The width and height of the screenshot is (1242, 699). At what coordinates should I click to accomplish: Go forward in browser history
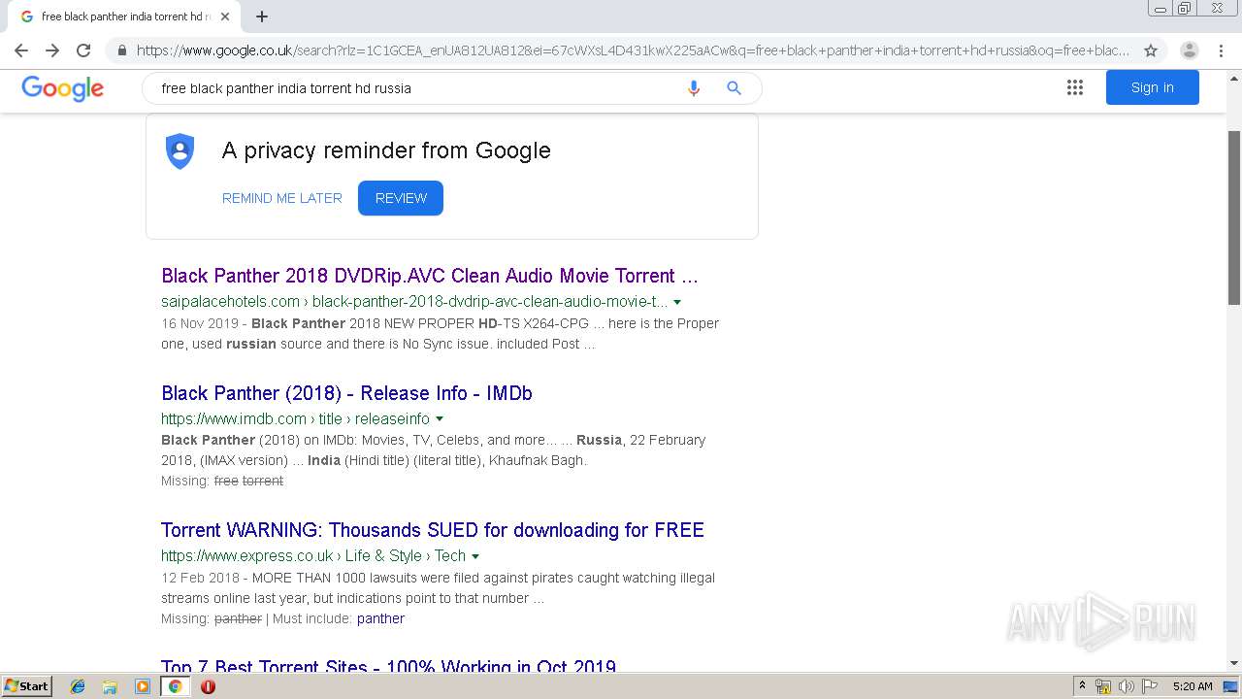[x=52, y=50]
